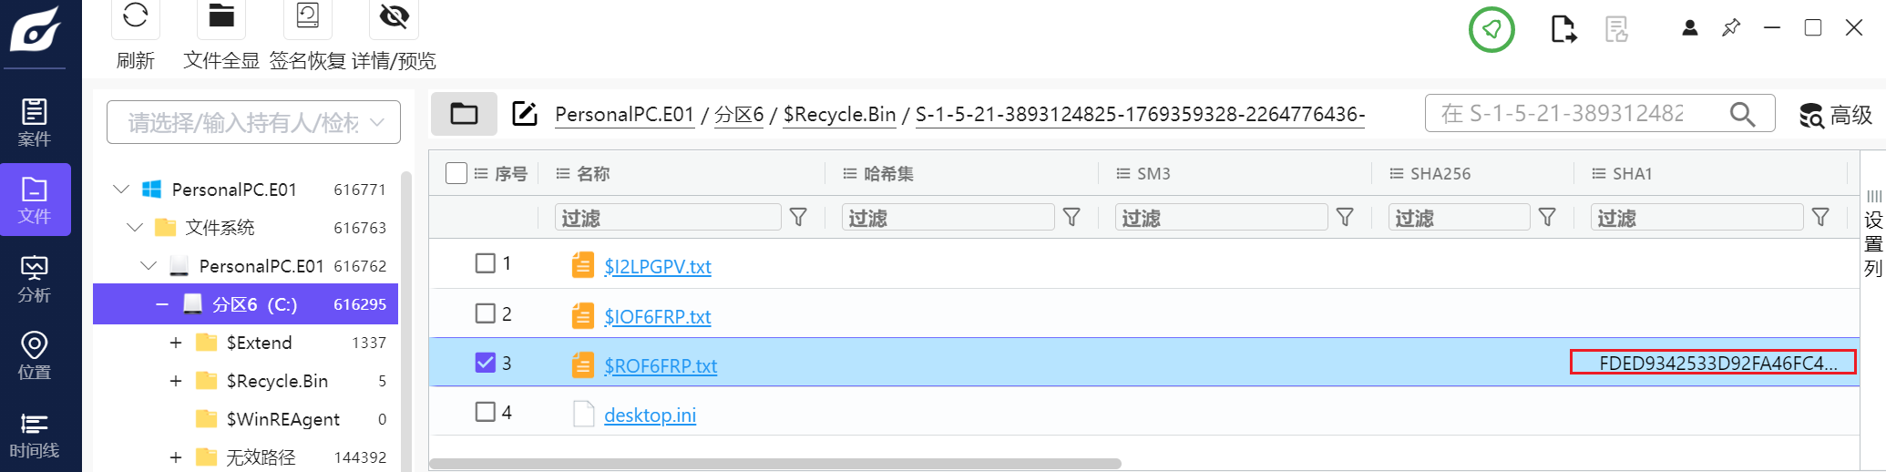Image resolution: width=1886 pixels, height=472 pixels.
Task: Open the 签名恢复 signature recovery tool
Action: (308, 16)
